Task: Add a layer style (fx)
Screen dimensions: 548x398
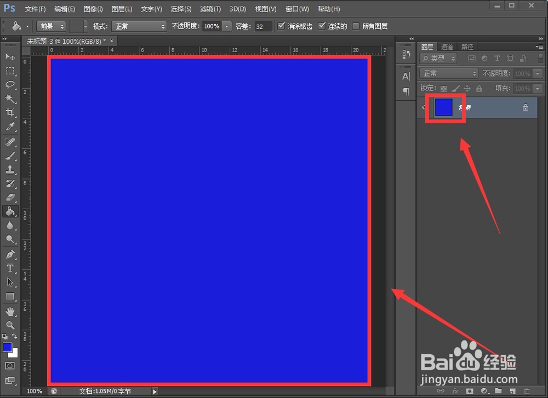Action: (x=455, y=391)
